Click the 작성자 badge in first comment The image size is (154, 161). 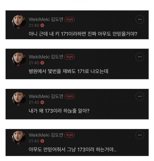[x=70, y=20]
